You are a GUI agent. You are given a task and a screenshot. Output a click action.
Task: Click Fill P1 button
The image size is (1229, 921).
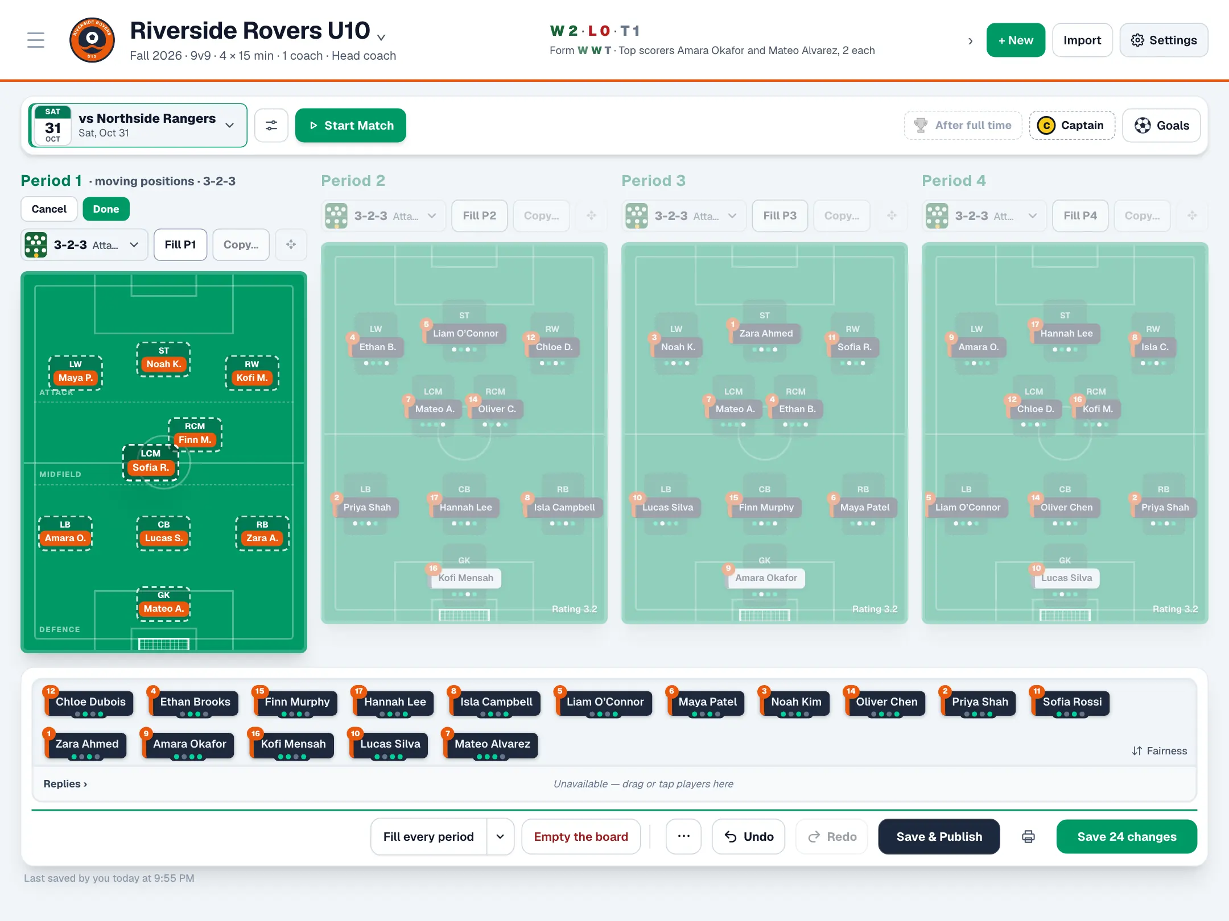(180, 245)
